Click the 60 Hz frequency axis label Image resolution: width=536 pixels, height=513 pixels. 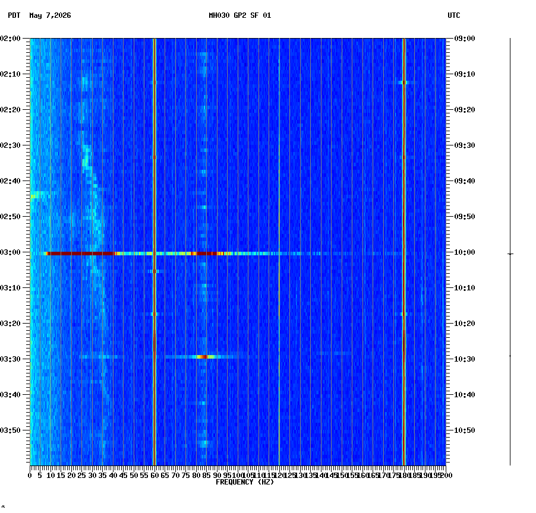[155, 476]
